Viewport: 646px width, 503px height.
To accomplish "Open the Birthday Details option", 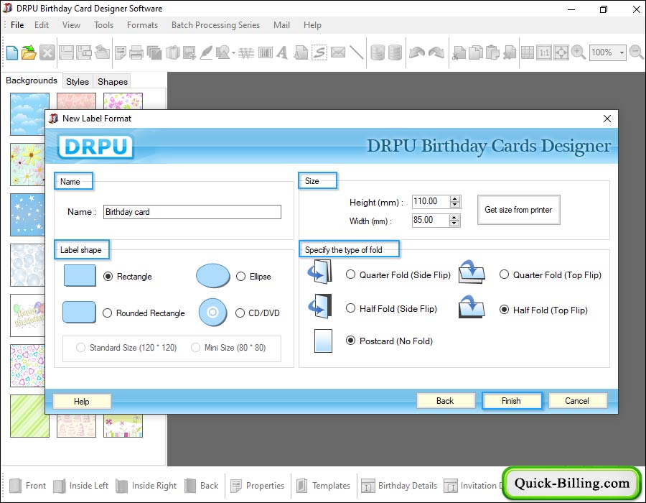I will tap(400, 486).
